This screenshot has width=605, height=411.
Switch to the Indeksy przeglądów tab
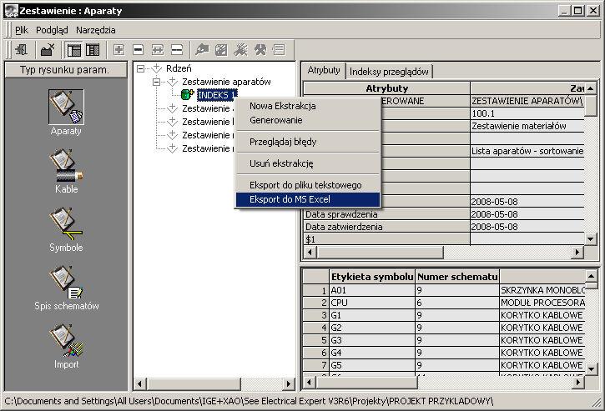pyautogui.click(x=389, y=72)
